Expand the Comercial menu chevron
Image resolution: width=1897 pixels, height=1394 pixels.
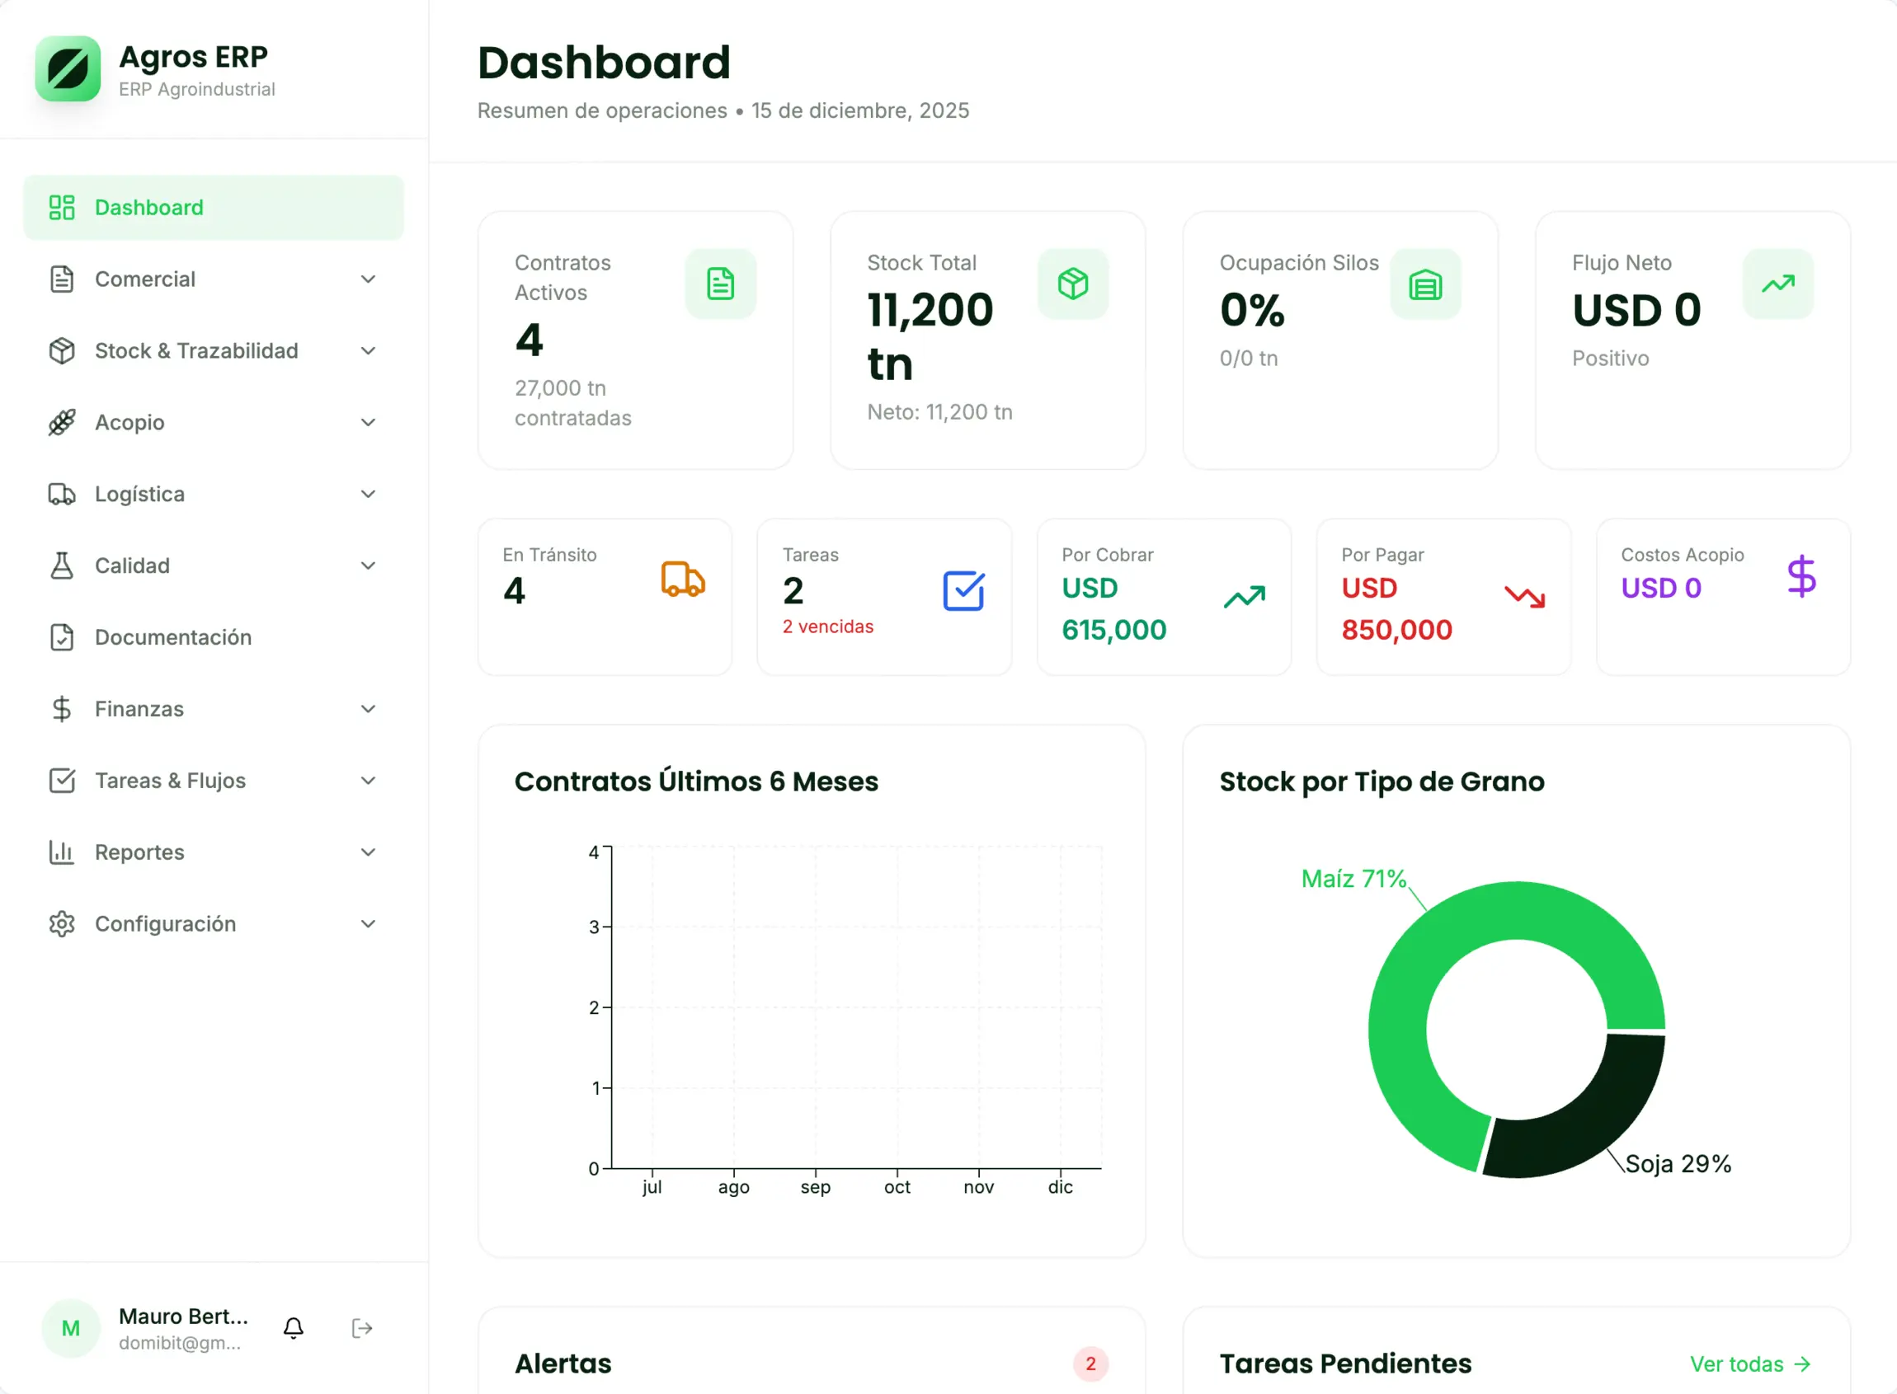pos(368,279)
